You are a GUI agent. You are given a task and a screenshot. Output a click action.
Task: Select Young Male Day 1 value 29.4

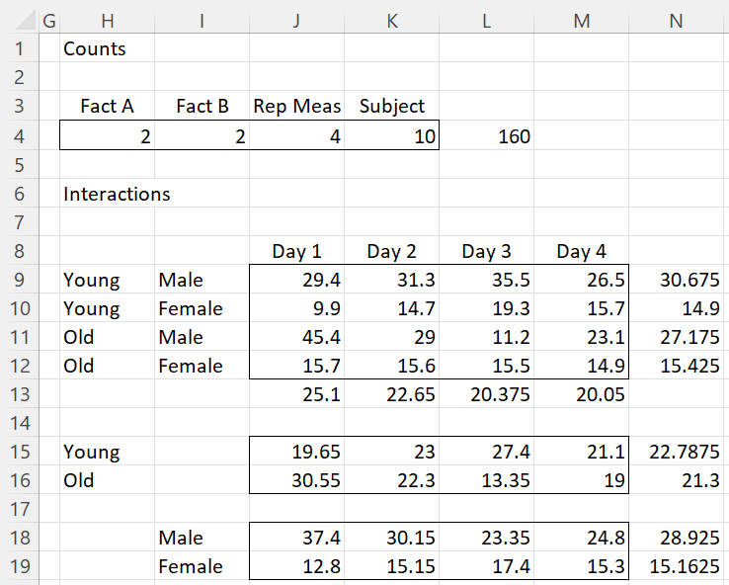[296, 280]
